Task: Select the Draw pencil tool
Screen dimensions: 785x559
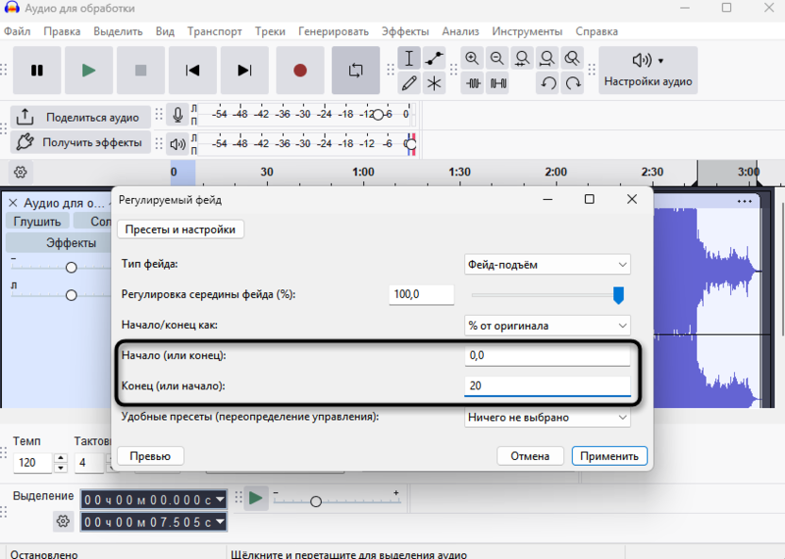Action: (409, 83)
